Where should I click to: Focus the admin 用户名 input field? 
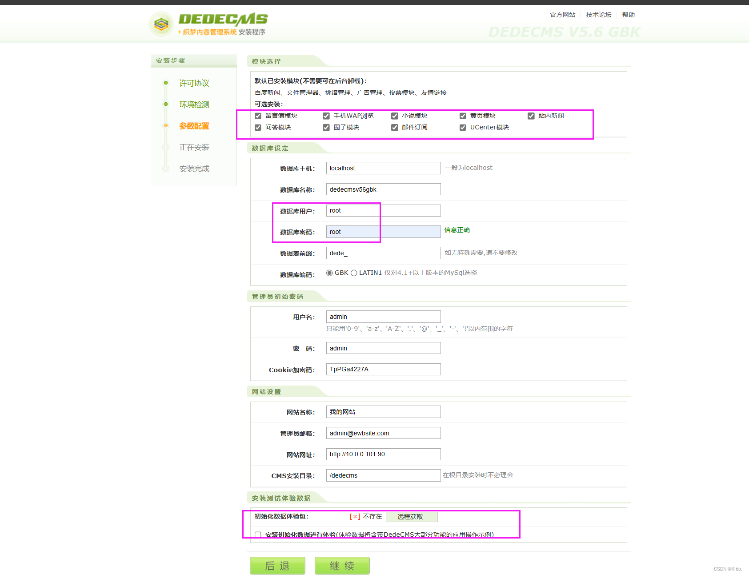(x=384, y=317)
